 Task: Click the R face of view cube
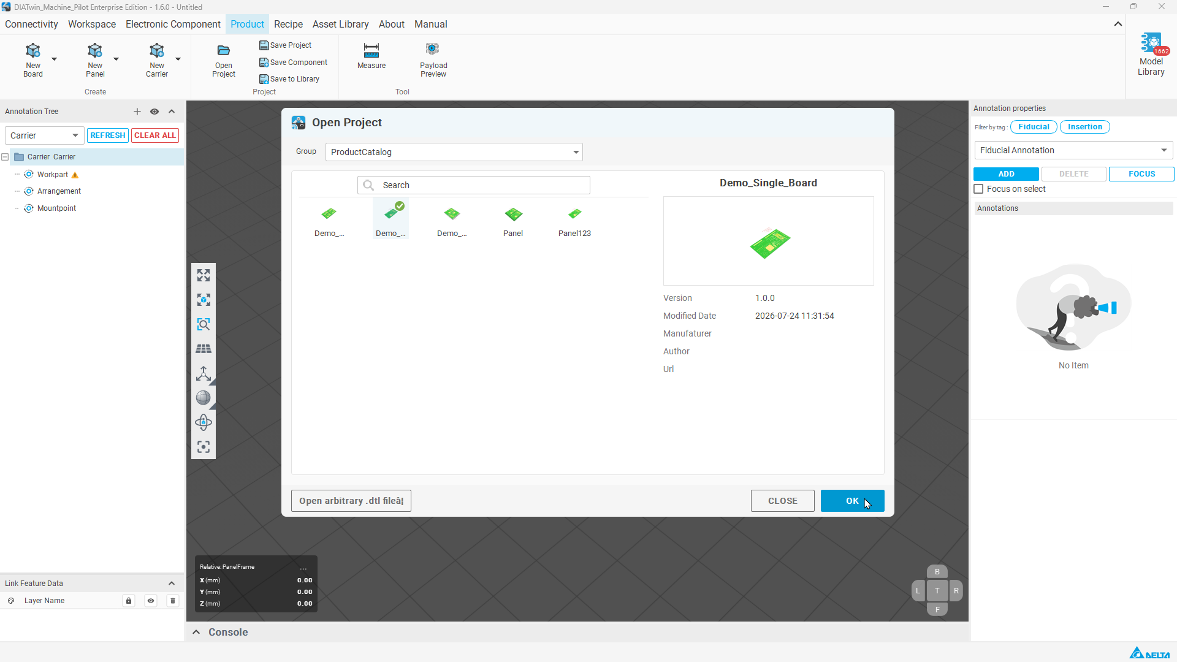click(956, 591)
